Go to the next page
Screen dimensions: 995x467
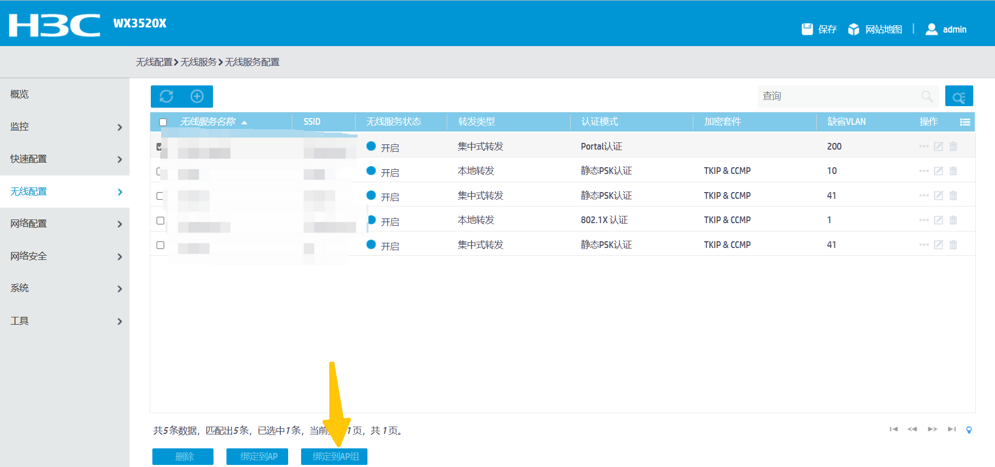pos(932,429)
